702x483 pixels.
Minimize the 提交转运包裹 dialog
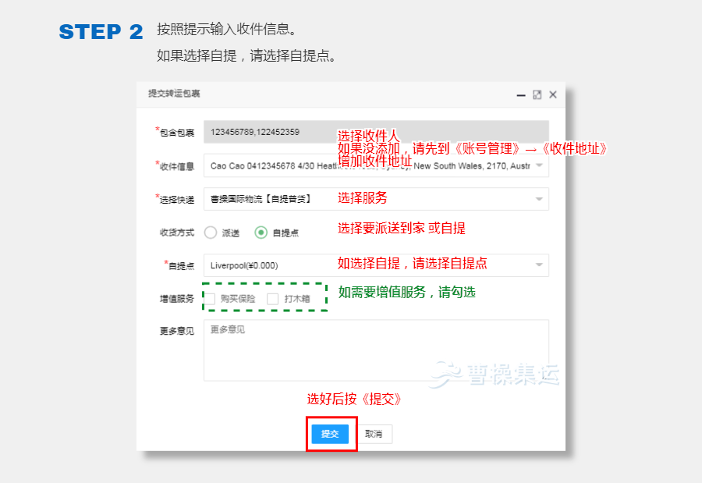(x=521, y=95)
